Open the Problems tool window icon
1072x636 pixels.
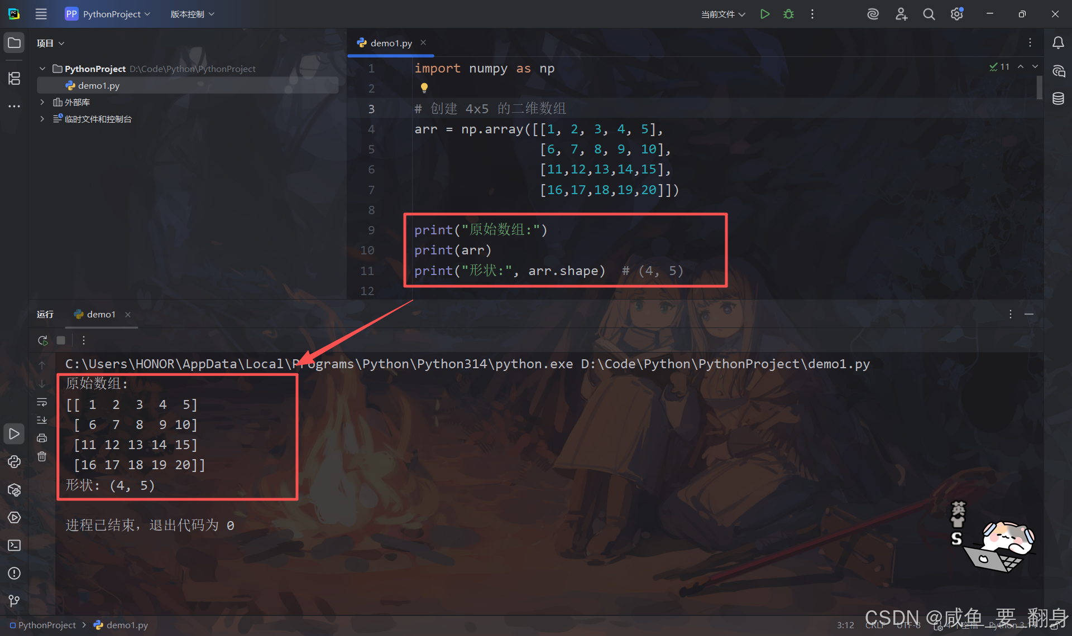[x=14, y=574]
